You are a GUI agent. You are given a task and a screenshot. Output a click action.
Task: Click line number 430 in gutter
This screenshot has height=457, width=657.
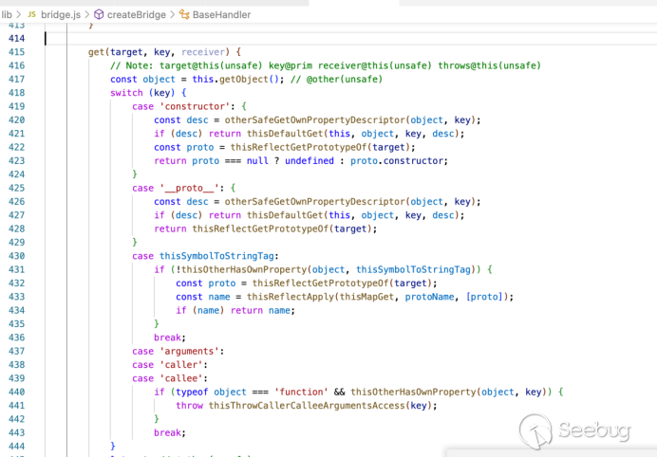click(x=17, y=256)
